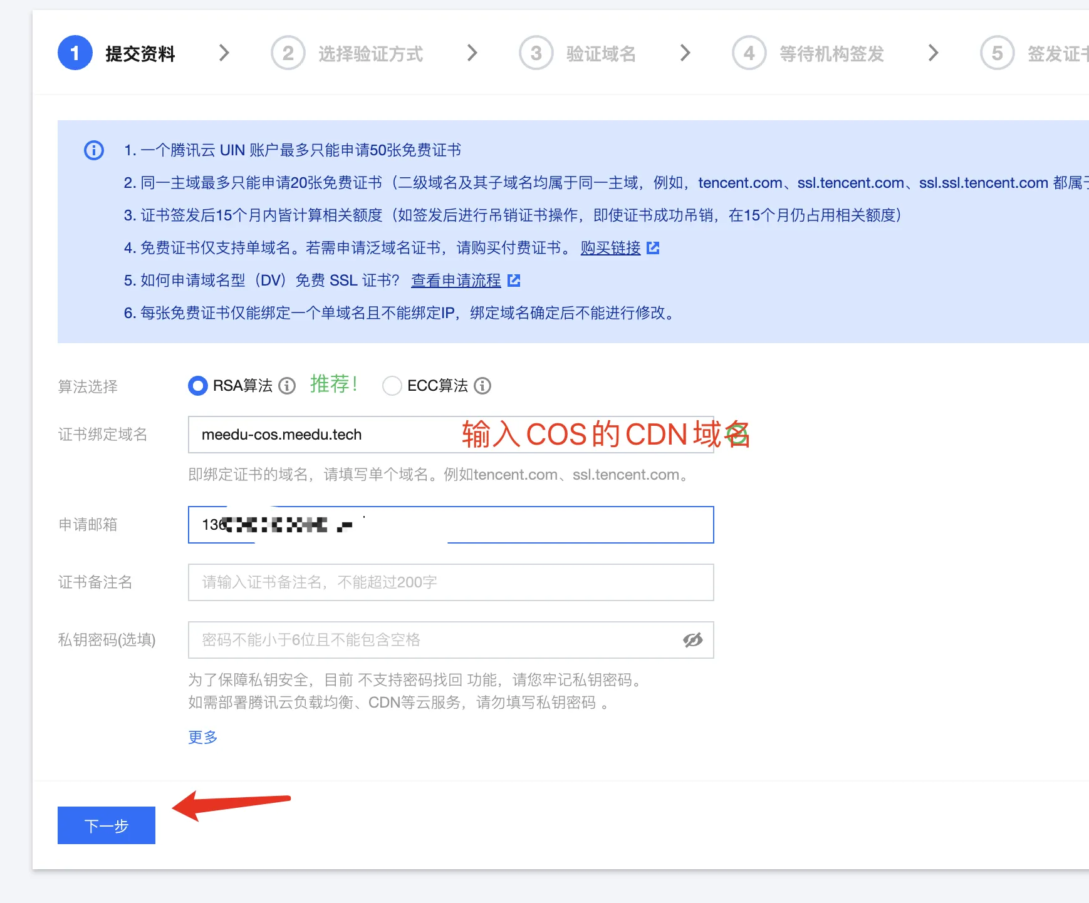Click the external link icon beside 购买链接

653,248
